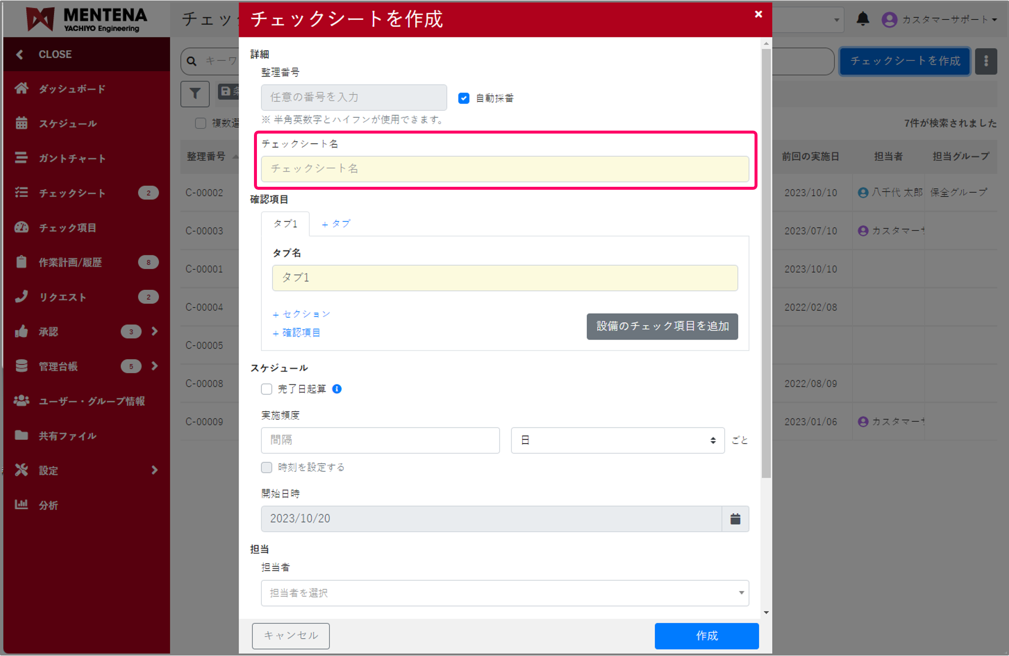The width and height of the screenshot is (1009, 656).
Task: Click the filter icon above the list
Action: coord(195,94)
